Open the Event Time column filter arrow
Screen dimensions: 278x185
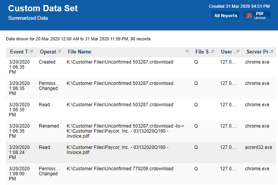(x=31, y=52)
